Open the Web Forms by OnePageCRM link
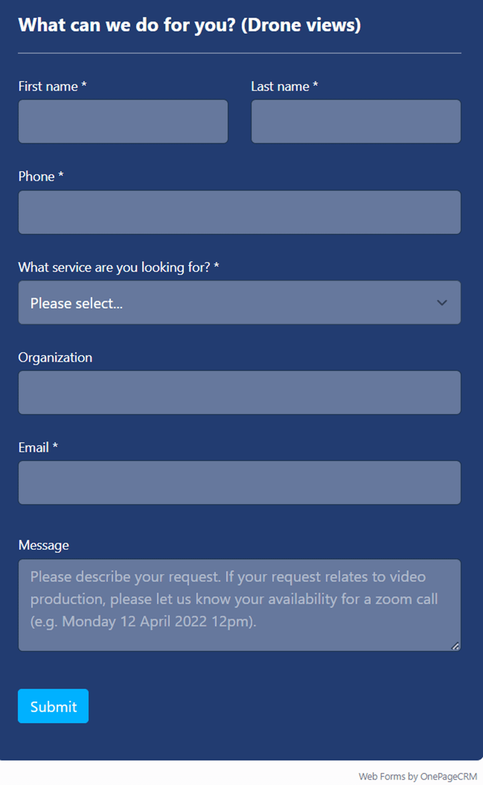 [x=417, y=776]
